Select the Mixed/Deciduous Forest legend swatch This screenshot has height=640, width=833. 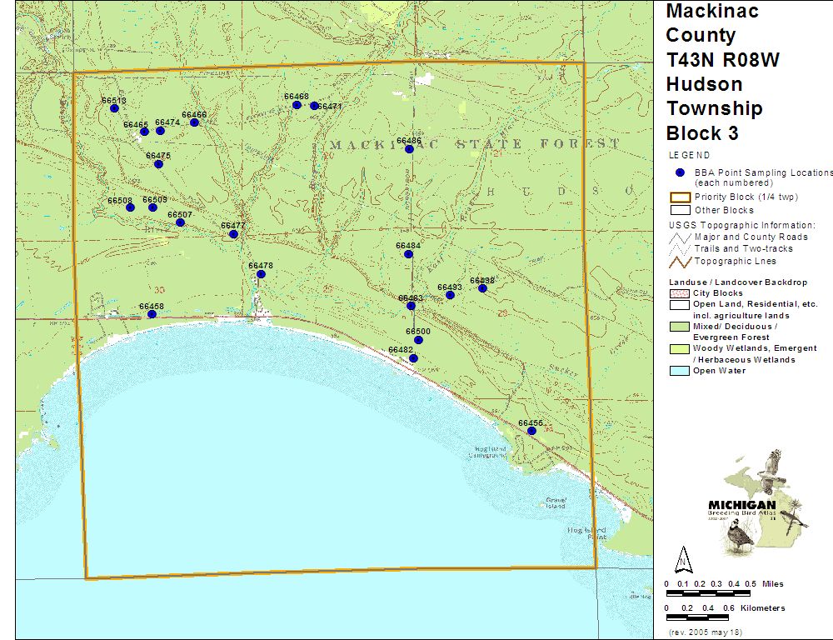[x=680, y=327]
